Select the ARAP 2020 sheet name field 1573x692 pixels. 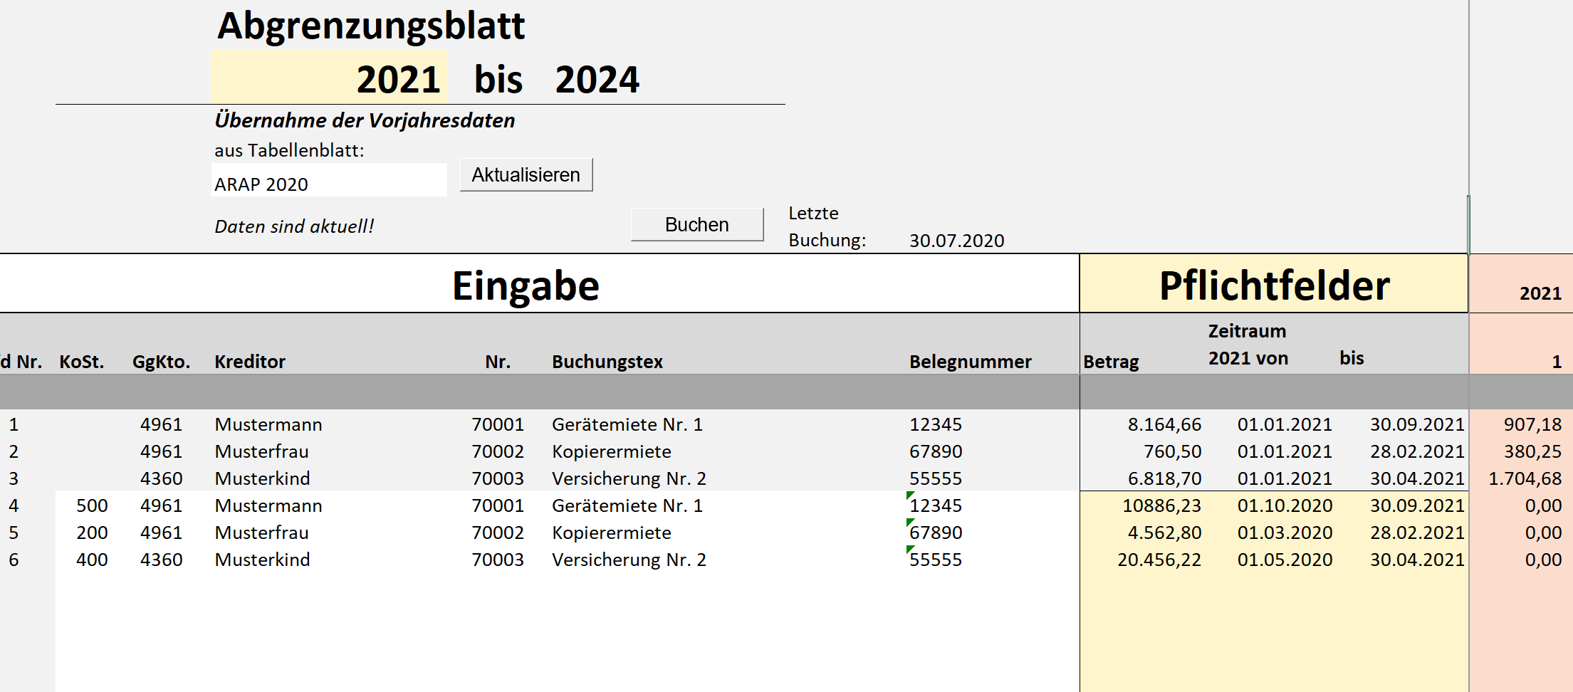pos(328,184)
